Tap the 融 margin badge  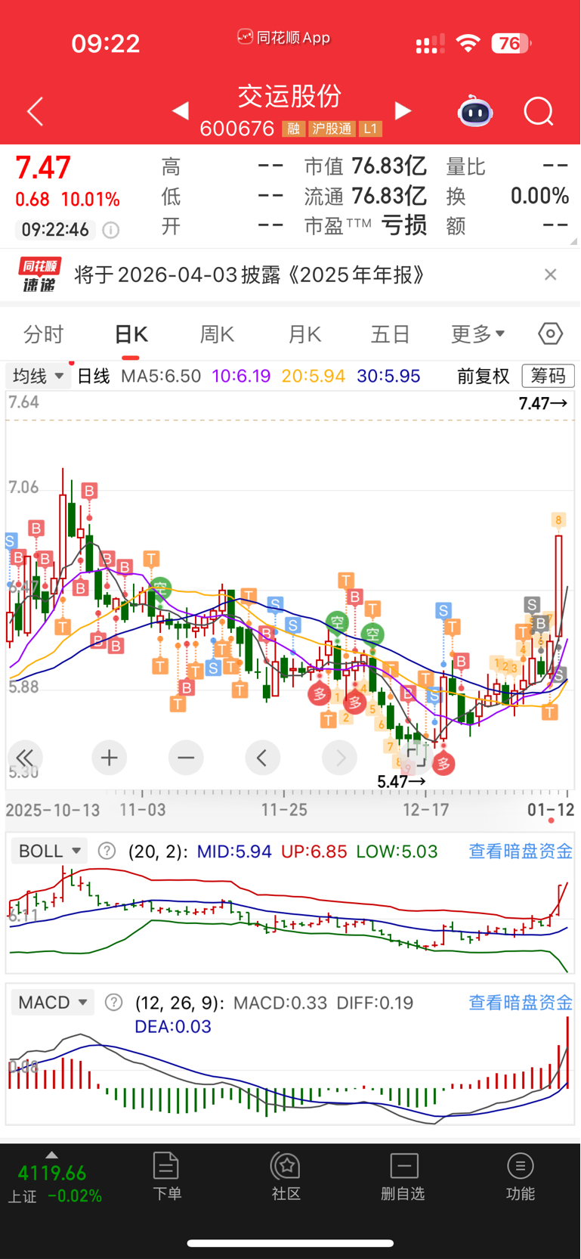tap(293, 129)
